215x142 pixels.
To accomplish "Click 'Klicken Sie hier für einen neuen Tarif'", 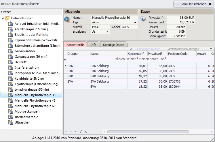I will click(140, 59).
